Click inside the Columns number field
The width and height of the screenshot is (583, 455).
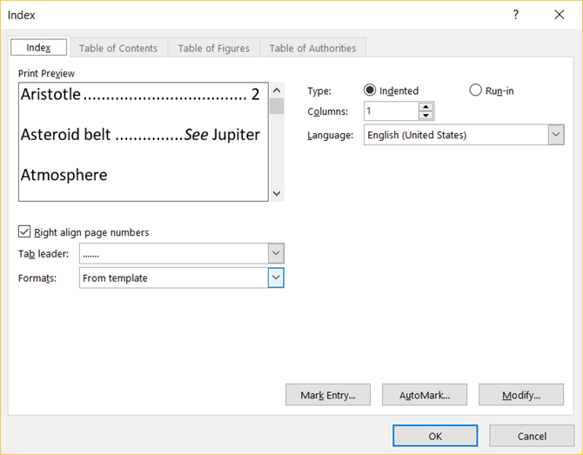click(392, 110)
